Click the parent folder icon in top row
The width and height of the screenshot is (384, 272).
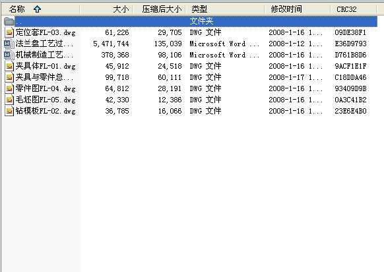[9, 21]
